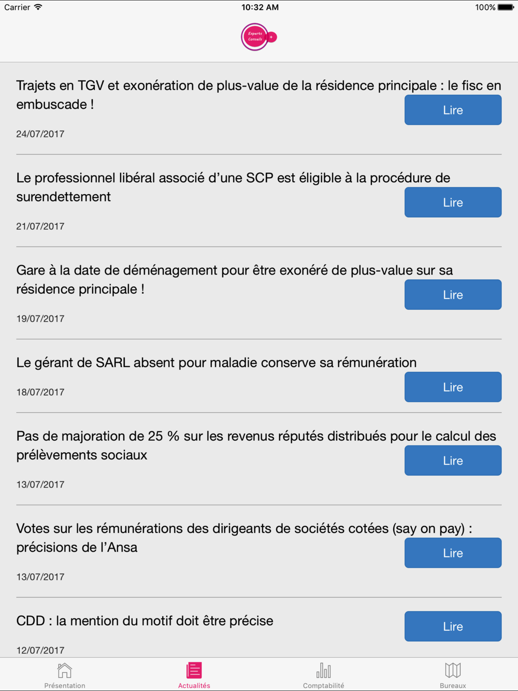Switch to the Comptabilité tab label
Screen dimensions: 518x691
coord(324,685)
